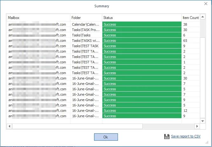The width and height of the screenshot is (212, 147).
Task: Select the Tasks\TEST TA... folder in the count 1 row
Action: (86, 62)
